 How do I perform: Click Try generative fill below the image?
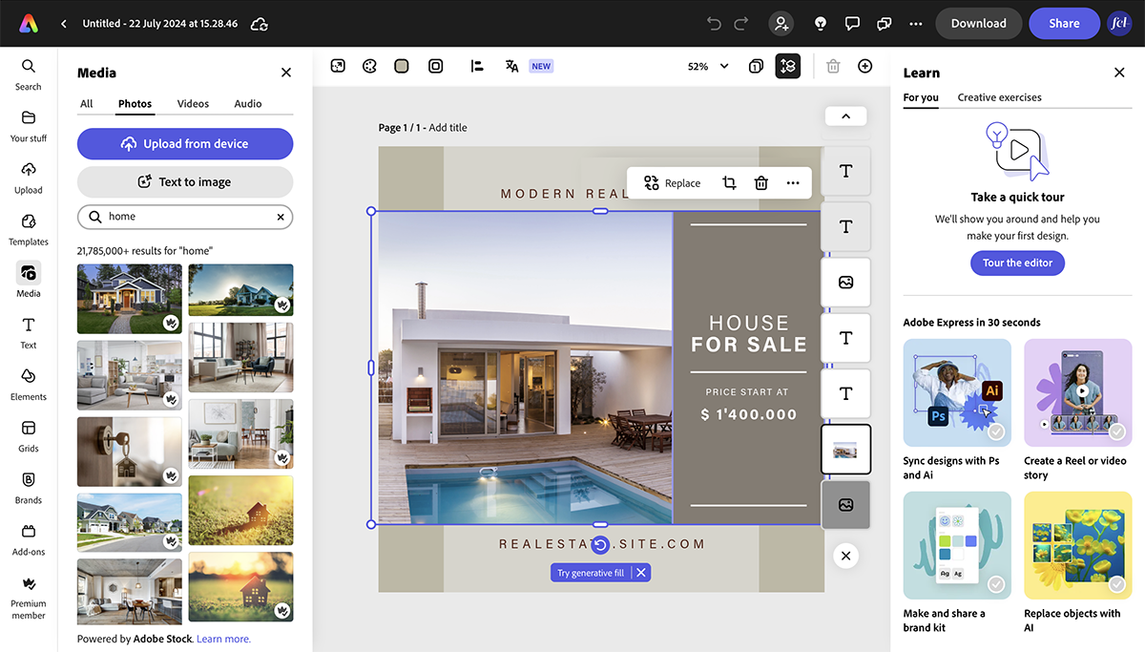coord(591,572)
